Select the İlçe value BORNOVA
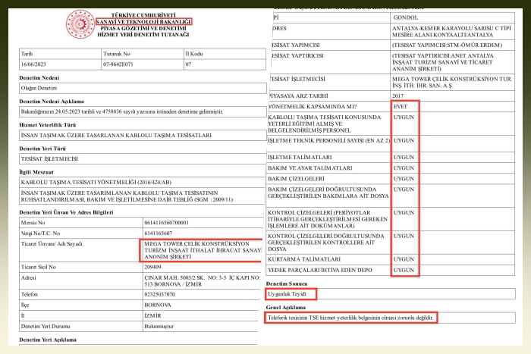Viewport: 531px width, 354px height. [156, 305]
